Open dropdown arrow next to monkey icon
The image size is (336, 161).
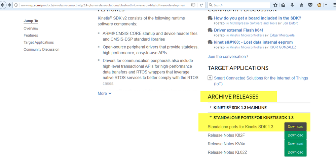pyautogui.click(x=326, y=5)
